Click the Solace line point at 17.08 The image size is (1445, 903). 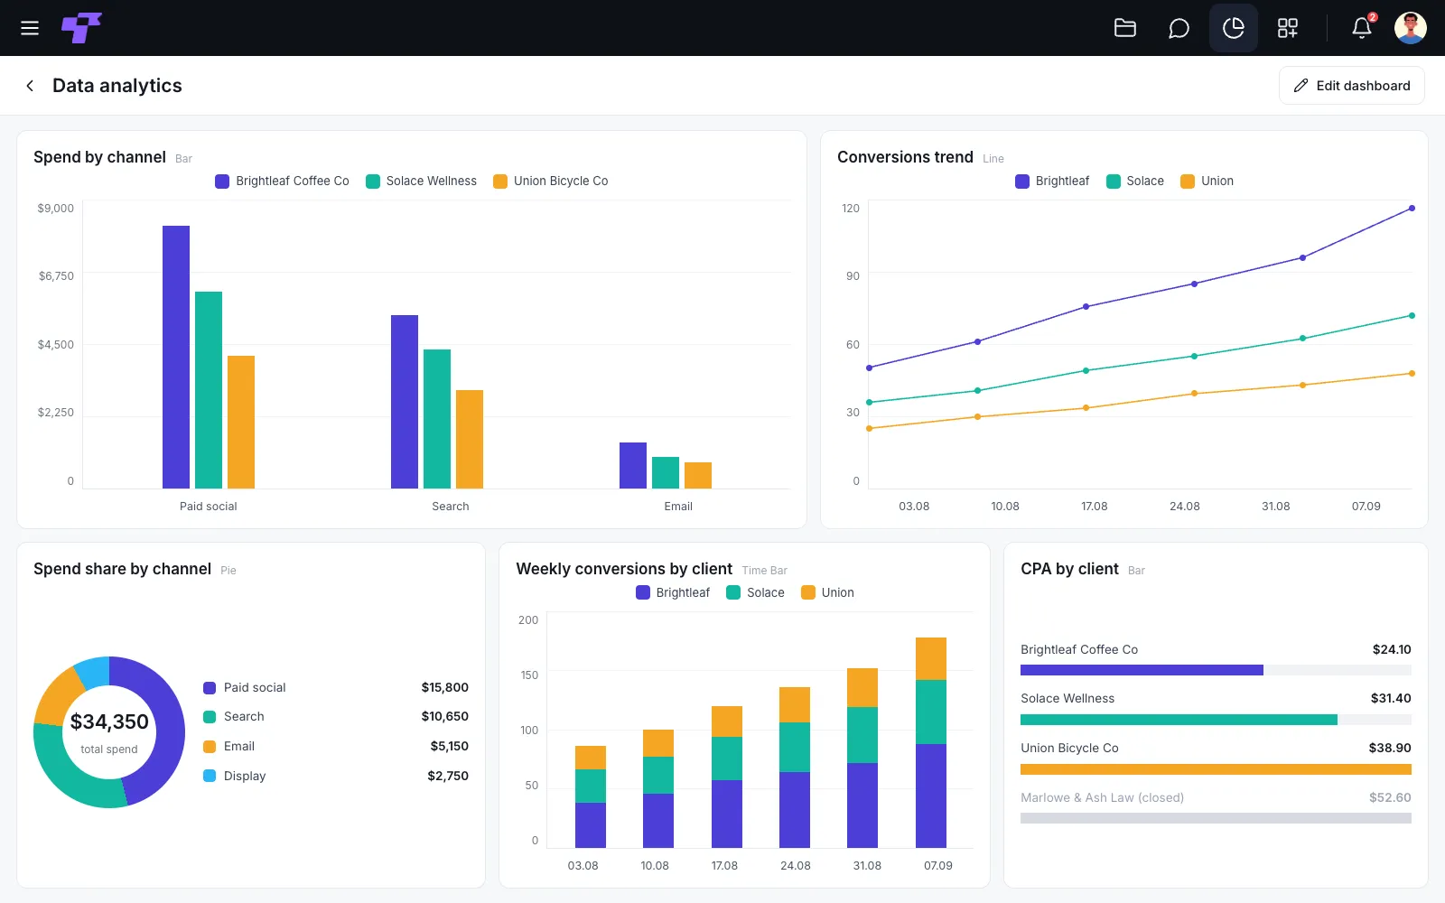pyautogui.click(x=1086, y=371)
